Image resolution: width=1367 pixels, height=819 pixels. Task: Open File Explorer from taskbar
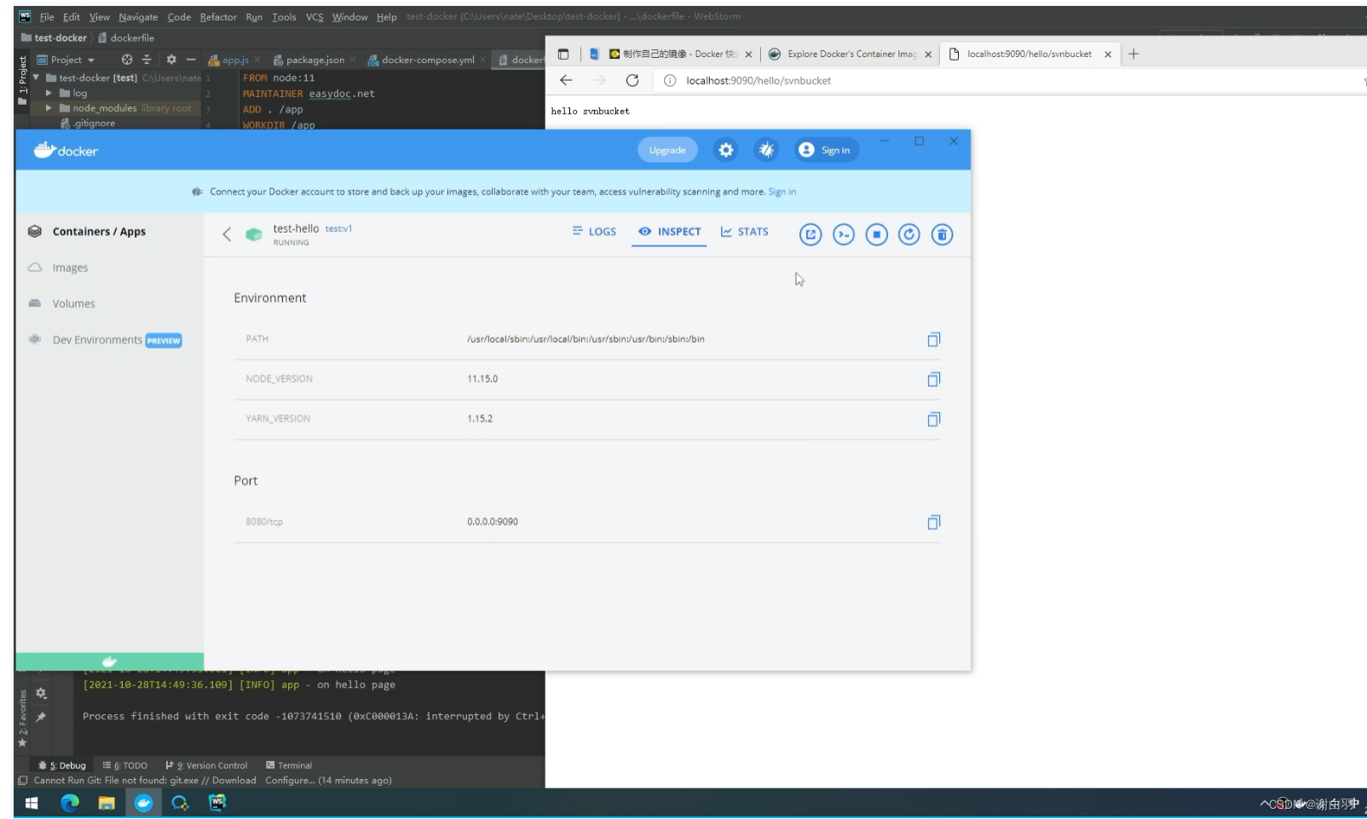[x=107, y=803]
